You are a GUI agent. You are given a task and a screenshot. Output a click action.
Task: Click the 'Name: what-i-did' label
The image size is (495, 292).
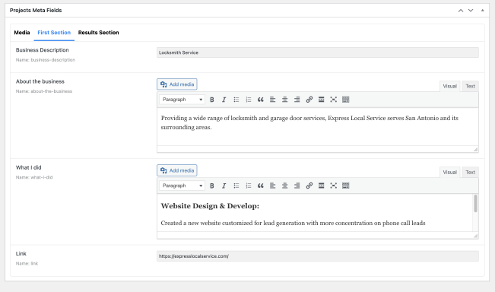coord(34,177)
